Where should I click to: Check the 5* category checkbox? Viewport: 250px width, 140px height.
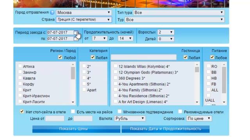click(x=84, y=84)
